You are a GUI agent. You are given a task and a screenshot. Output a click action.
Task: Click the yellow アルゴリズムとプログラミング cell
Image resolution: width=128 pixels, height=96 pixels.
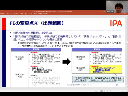click(106, 69)
